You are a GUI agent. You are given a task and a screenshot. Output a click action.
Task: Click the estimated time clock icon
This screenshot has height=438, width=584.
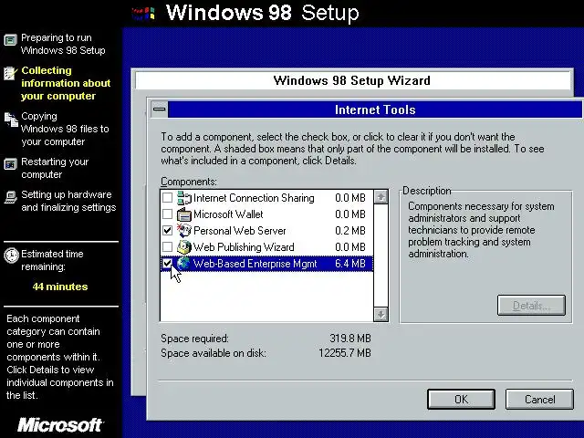[11, 255]
